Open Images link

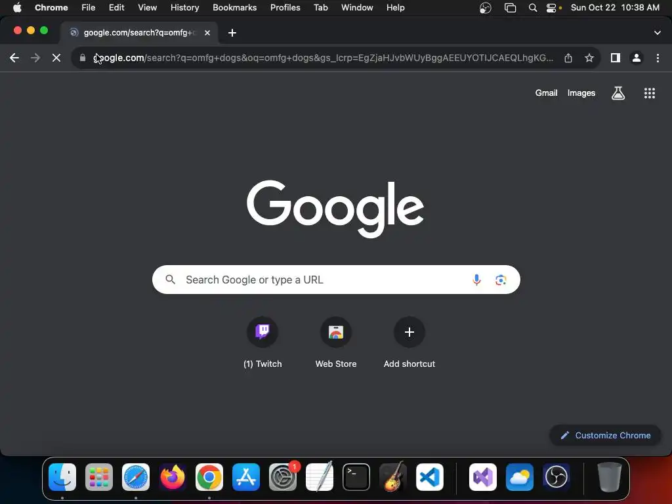coord(581,93)
